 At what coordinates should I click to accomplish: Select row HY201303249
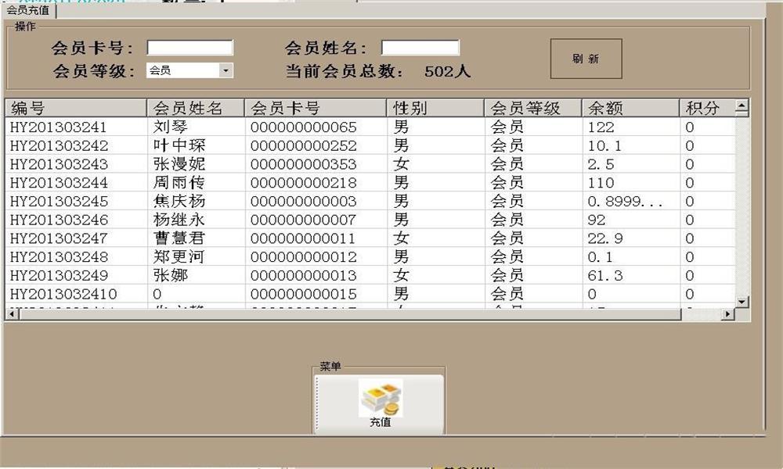point(370,275)
